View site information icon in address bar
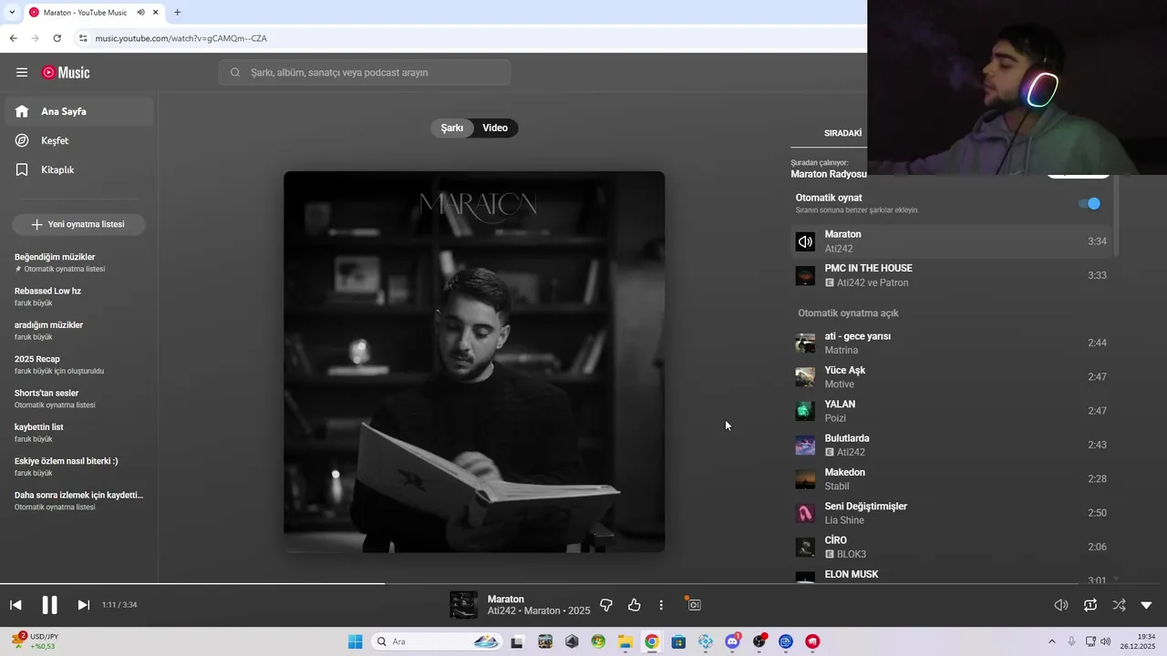 (x=83, y=38)
